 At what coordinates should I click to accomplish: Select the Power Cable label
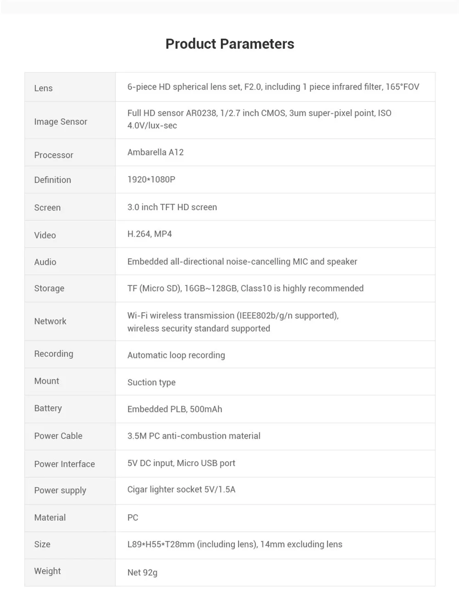pos(58,436)
